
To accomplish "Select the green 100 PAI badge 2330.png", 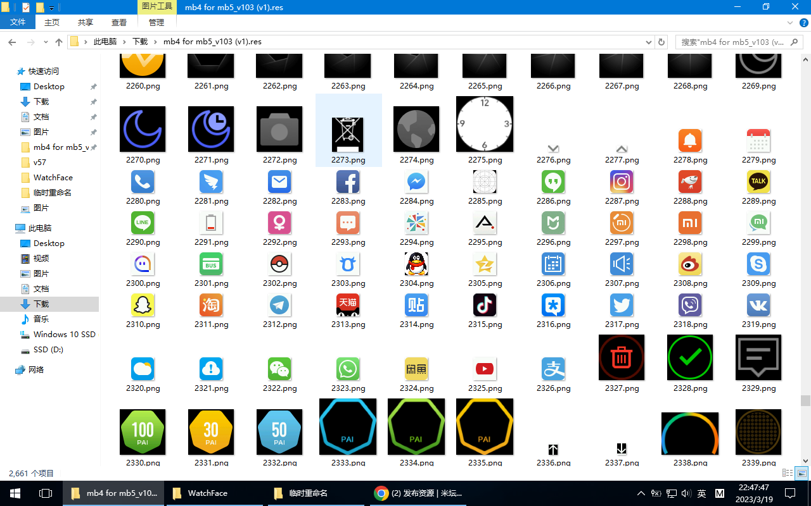I will click(143, 432).
